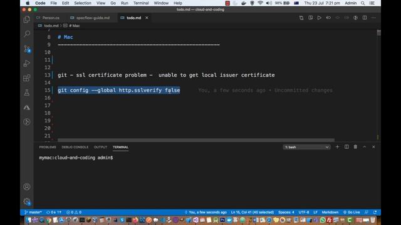Open the bash terminal selector dropdown
The image size is (401, 225).
point(306,147)
